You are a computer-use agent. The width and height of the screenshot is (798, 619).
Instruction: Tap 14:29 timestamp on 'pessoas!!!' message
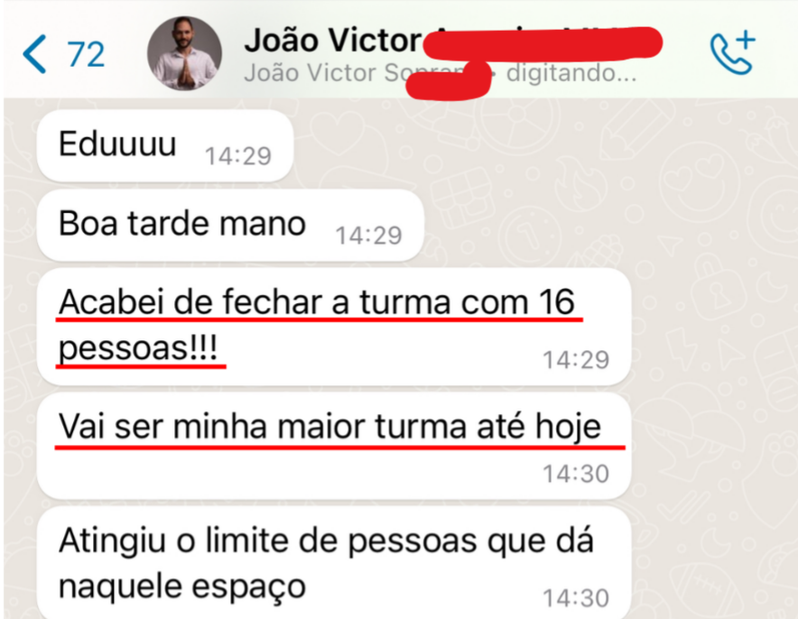point(576,360)
